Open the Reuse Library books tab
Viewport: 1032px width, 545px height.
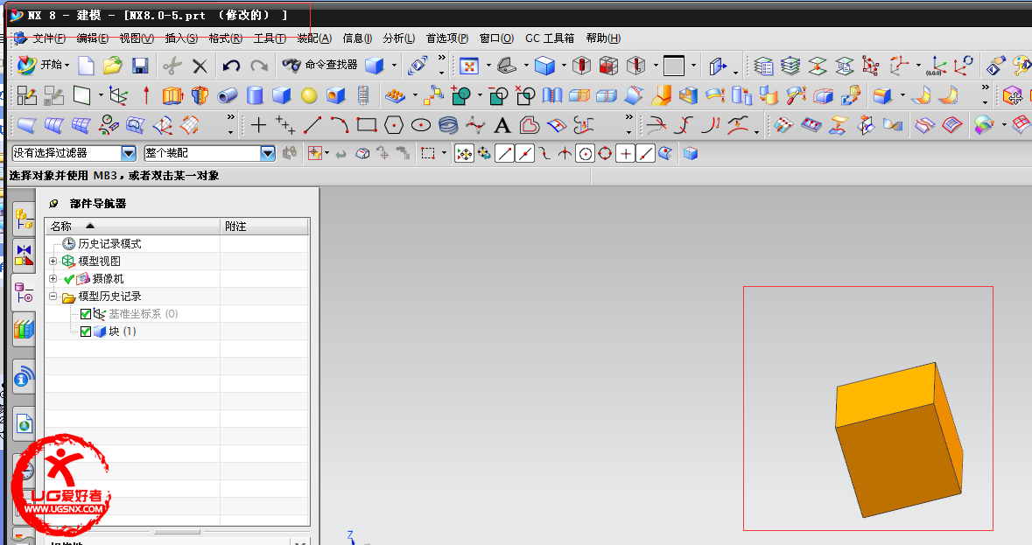pos(24,329)
